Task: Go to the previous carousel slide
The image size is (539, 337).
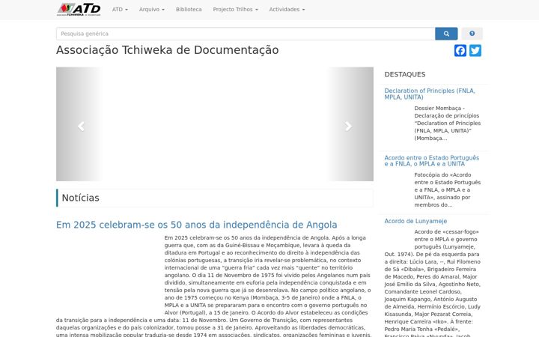Action: (81, 127)
